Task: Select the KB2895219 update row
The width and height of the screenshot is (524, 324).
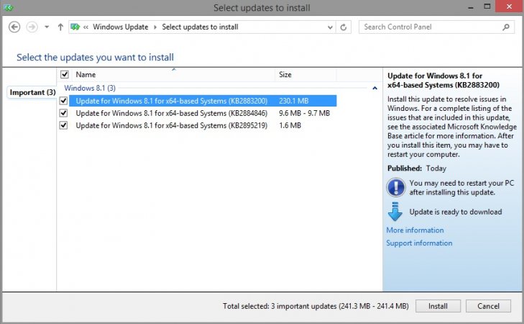Action: (x=203, y=125)
